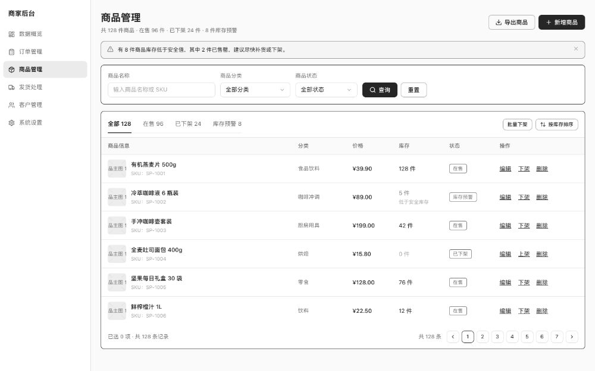Focus the 输入商品名称或 SKU search field
This screenshot has height=371, width=595.
pyautogui.click(x=161, y=90)
